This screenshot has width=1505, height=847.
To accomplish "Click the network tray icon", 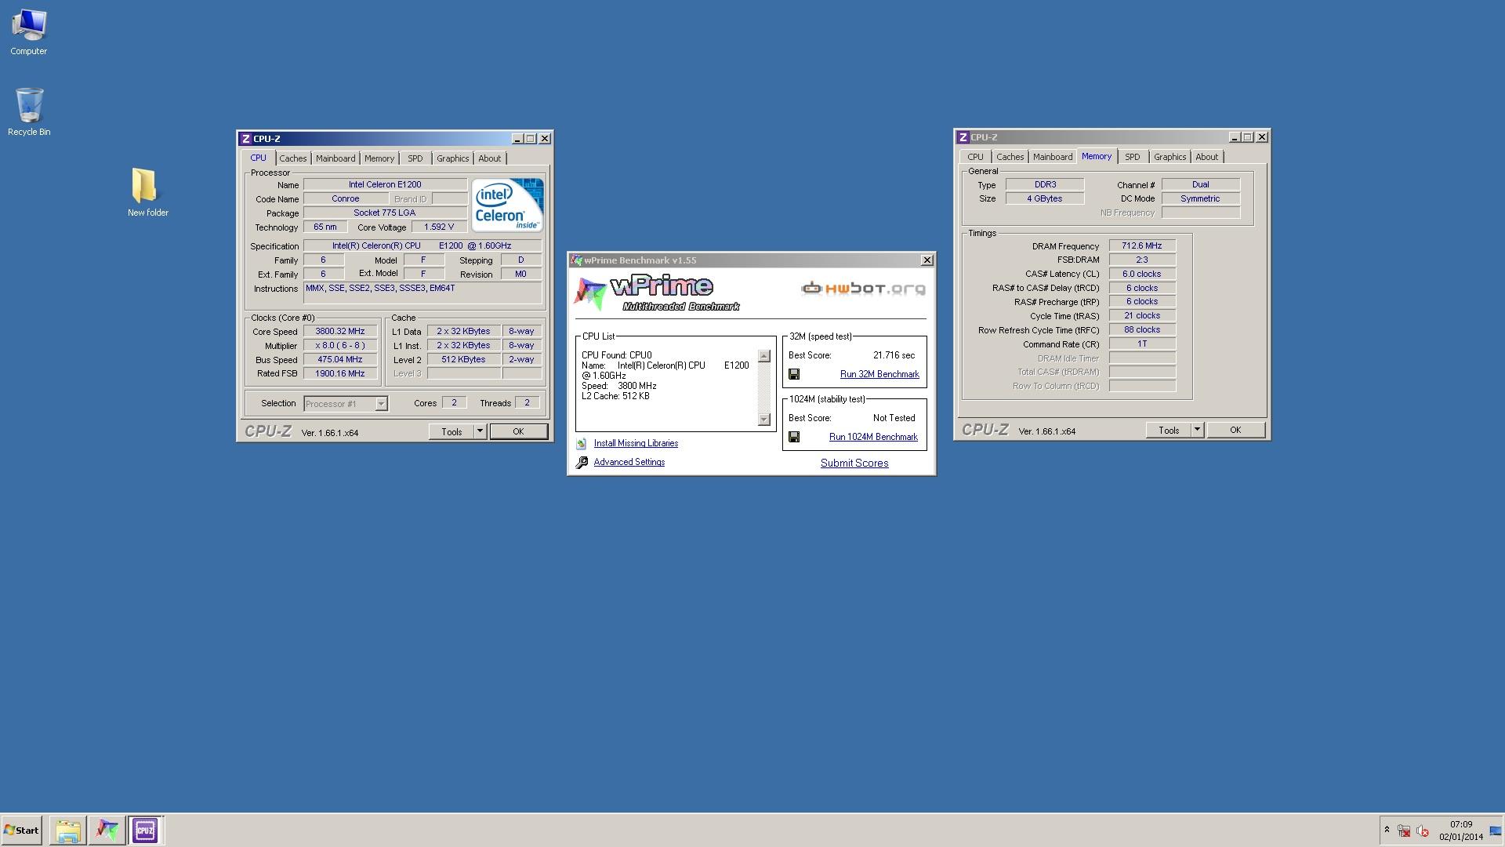I will click(x=1404, y=831).
